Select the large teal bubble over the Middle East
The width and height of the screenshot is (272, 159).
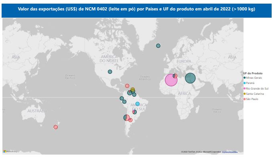click(190, 78)
